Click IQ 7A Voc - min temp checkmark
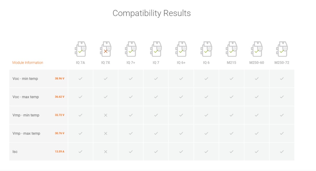 (x=80, y=79)
